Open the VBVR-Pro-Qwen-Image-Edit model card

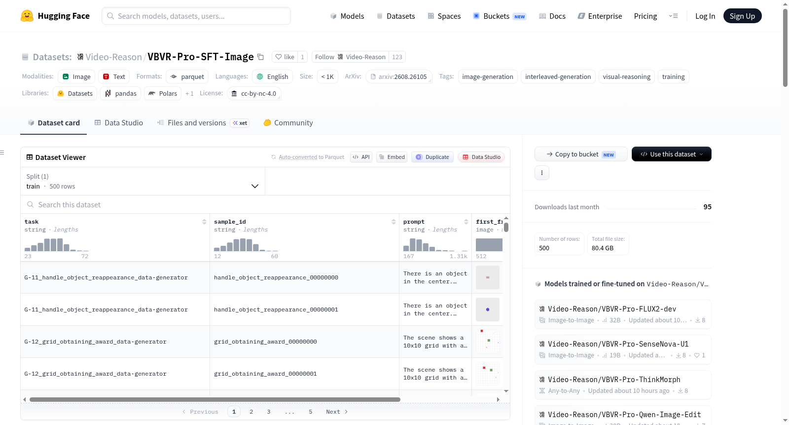point(623,416)
